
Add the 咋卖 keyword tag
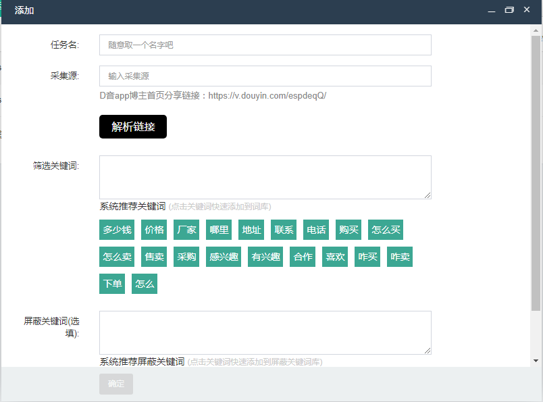(x=399, y=257)
